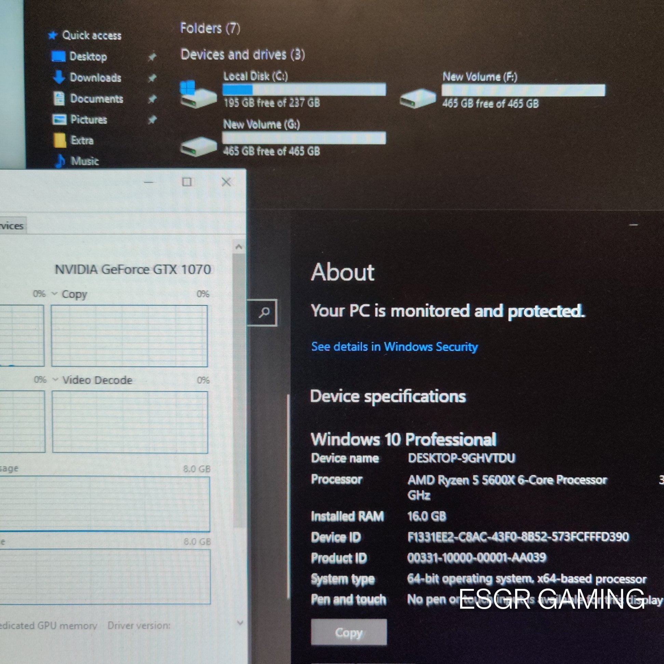Toggle the pin icon beside Pictures
Image resolution: width=664 pixels, height=664 pixels.
152,120
